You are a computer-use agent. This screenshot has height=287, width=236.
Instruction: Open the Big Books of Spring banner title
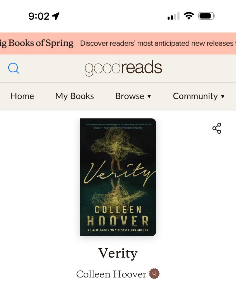click(37, 43)
